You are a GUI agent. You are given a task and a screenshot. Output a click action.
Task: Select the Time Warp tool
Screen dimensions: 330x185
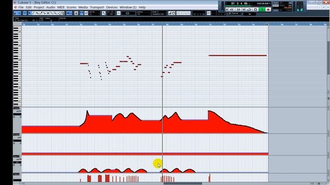point(62,13)
